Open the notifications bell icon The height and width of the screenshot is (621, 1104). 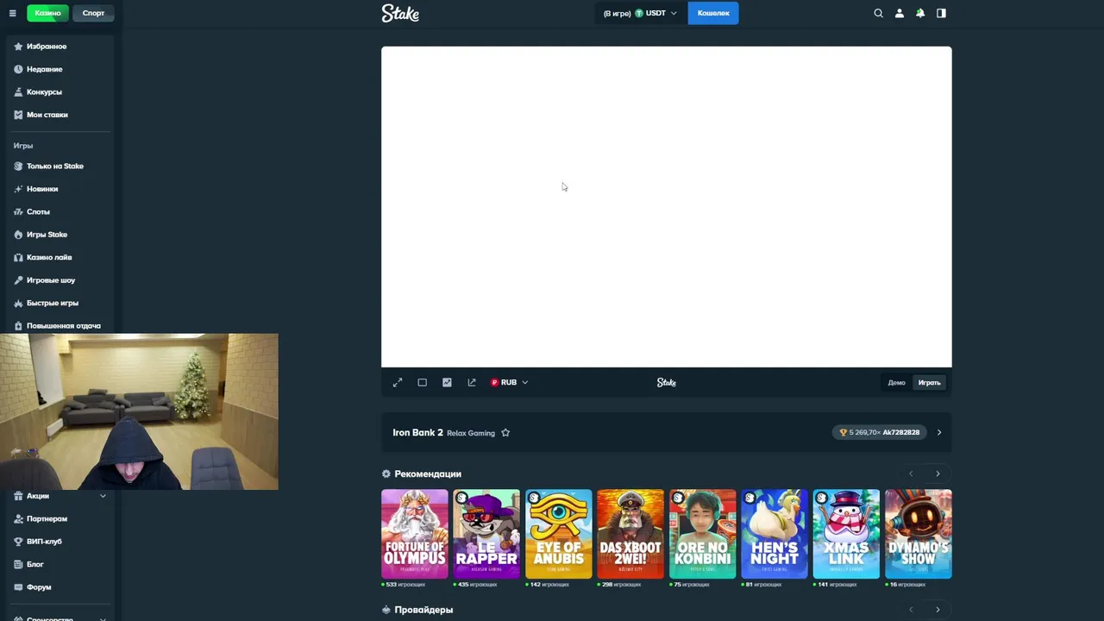[x=920, y=13]
